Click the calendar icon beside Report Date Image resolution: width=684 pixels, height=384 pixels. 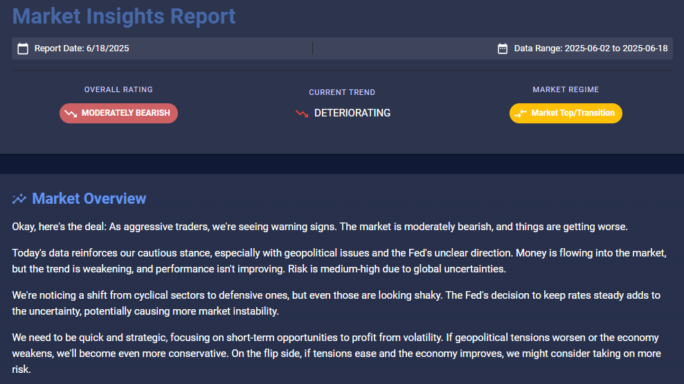tap(23, 49)
